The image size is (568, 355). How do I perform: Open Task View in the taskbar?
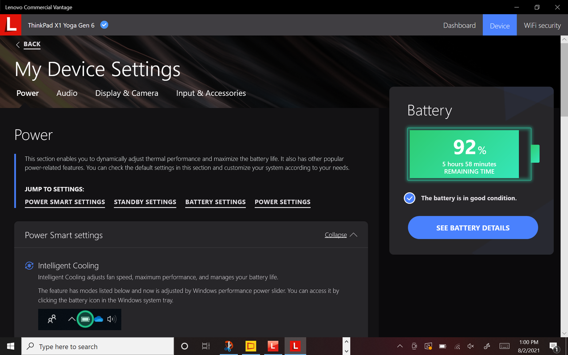(205, 346)
